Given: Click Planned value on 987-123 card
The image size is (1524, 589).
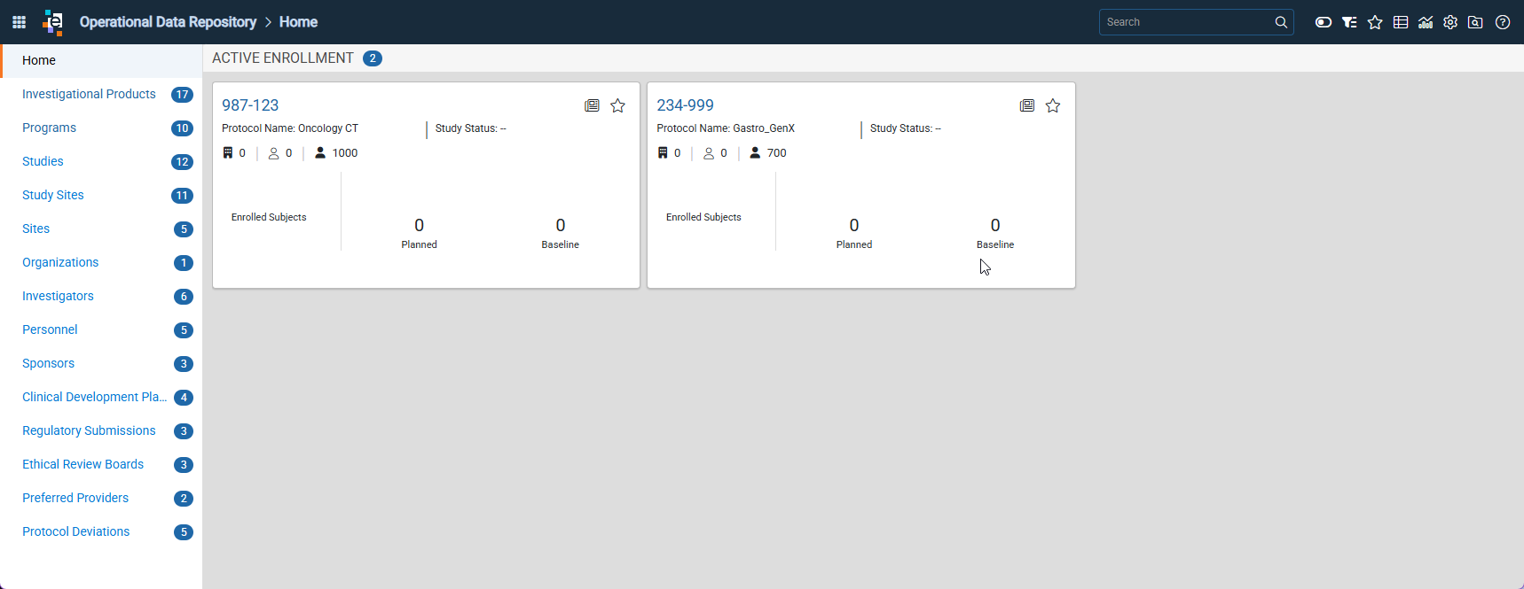Looking at the screenshot, I should coord(420,225).
